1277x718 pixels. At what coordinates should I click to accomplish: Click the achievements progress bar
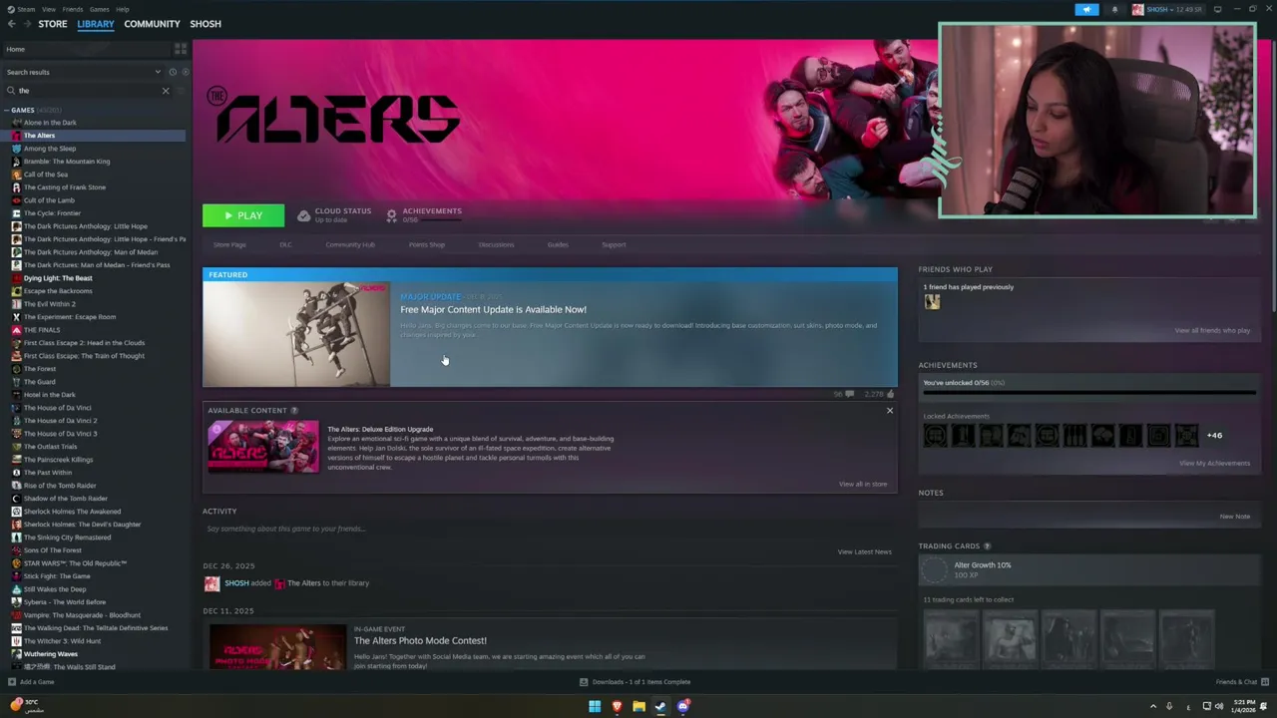[1088, 393]
